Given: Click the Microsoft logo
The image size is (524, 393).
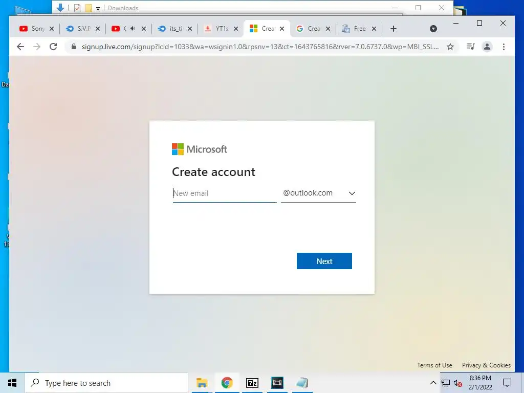Looking at the screenshot, I should point(200,149).
